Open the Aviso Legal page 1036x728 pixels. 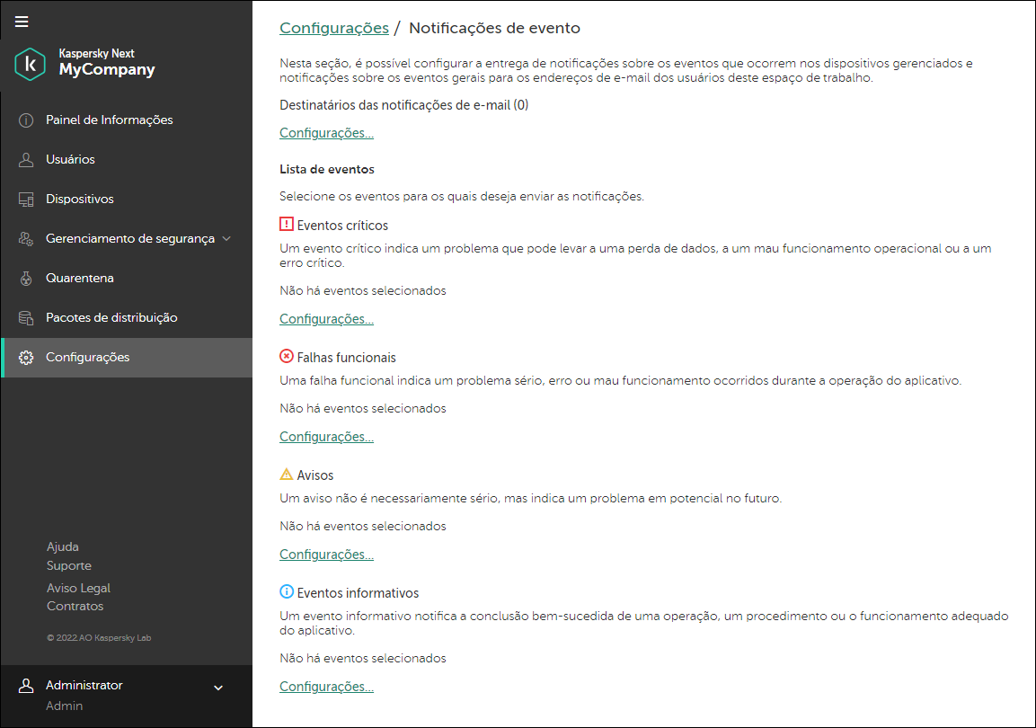point(78,587)
